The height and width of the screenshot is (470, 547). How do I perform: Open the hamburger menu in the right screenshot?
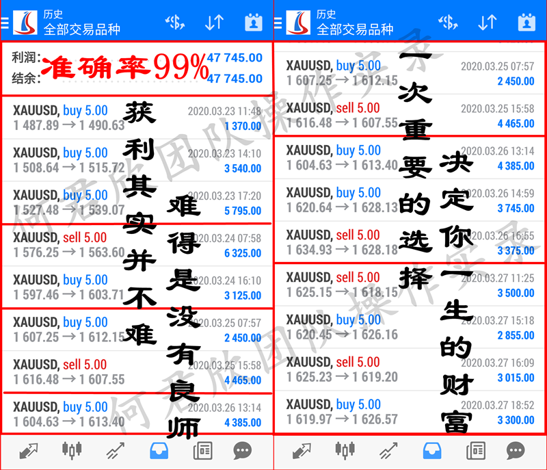coord(278,23)
